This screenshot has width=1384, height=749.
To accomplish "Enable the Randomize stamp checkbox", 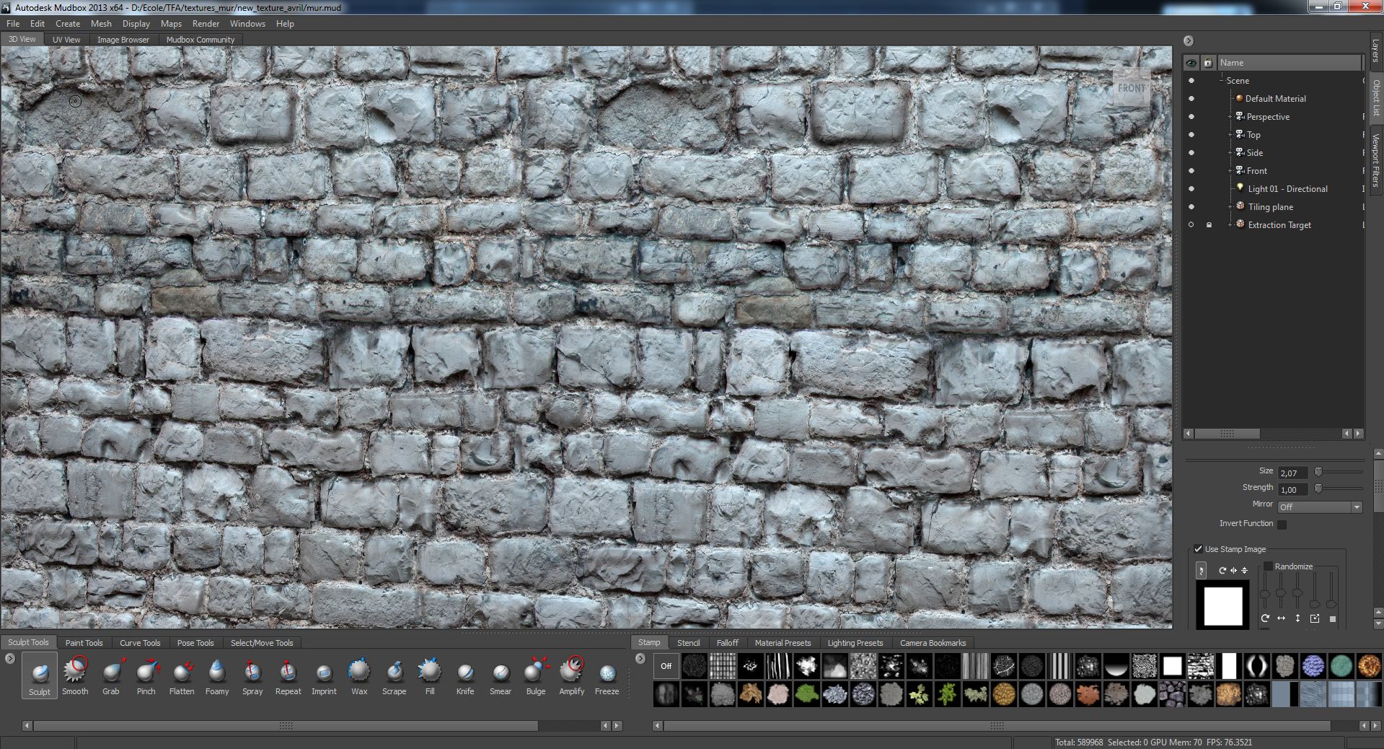I will (1268, 566).
